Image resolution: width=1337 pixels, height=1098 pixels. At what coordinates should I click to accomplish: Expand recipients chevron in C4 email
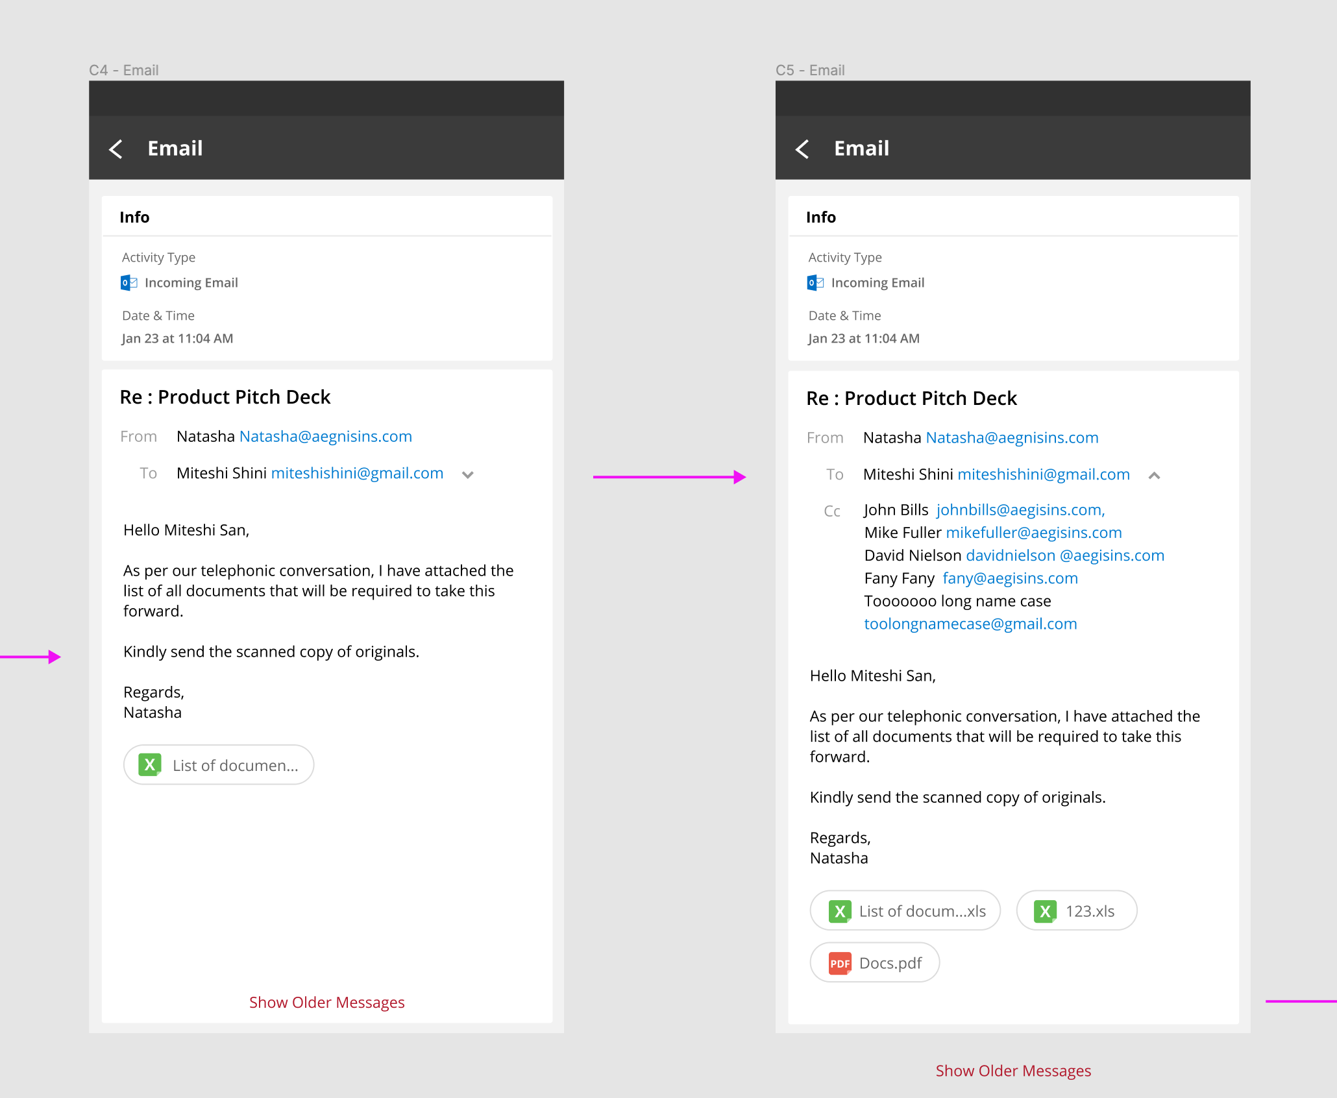point(467,475)
